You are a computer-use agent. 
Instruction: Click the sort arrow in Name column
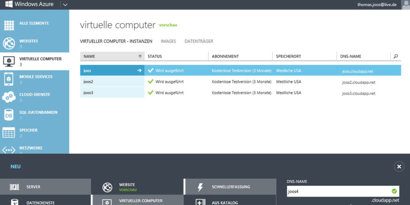tap(140, 56)
